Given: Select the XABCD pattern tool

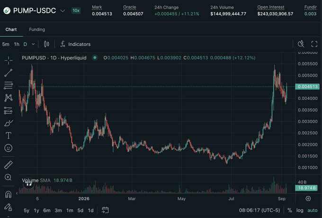Looking at the screenshot, I should (9, 98).
